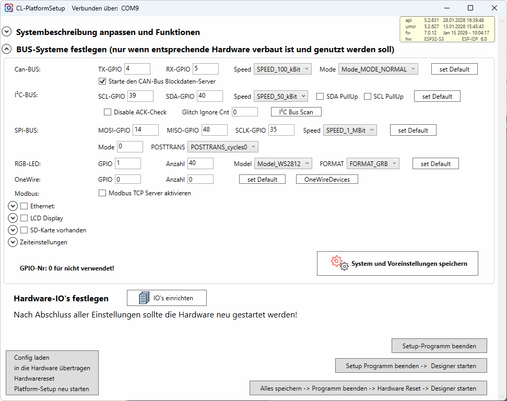
Task: Select Config laden from the menu list
Action: 32,358
